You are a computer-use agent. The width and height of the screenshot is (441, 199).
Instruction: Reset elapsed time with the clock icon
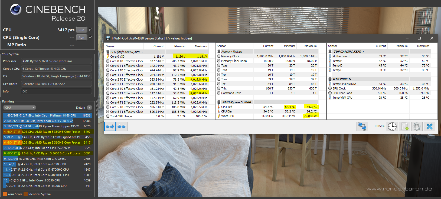(392, 126)
